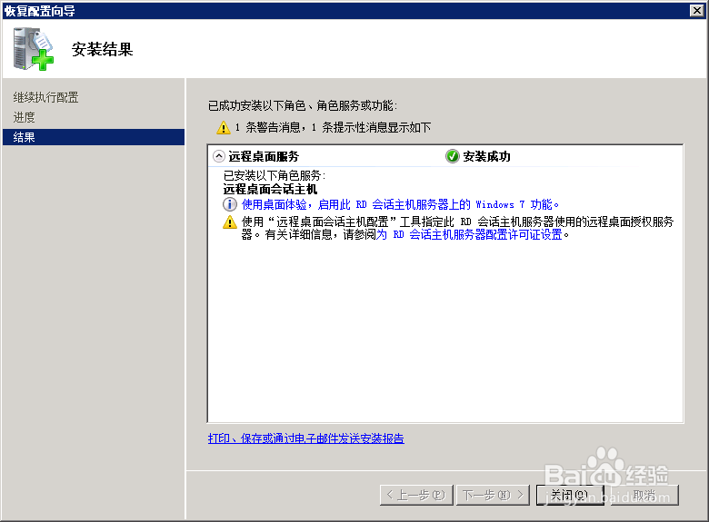This screenshot has height=522, width=709.
Task: Select 进度 step in sidebar
Action: coord(24,117)
